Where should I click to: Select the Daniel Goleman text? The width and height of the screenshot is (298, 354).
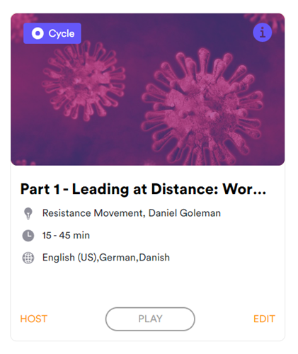(x=185, y=213)
